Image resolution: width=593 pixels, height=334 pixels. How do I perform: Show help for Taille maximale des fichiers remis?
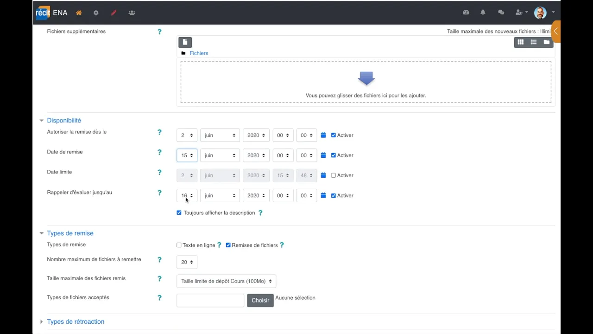tap(159, 279)
